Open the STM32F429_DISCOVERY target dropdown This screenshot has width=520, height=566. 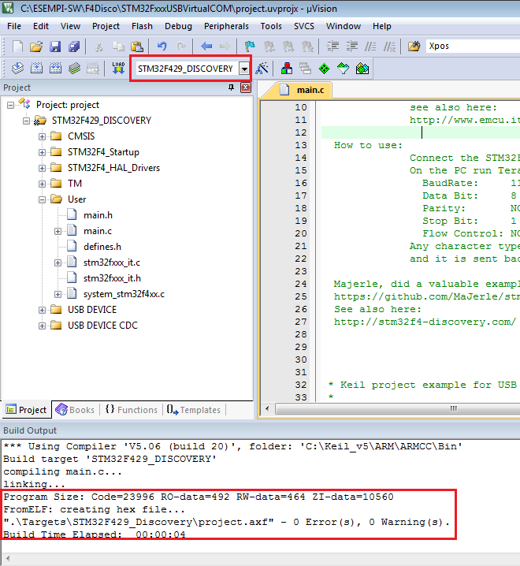[x=244, y=69]
